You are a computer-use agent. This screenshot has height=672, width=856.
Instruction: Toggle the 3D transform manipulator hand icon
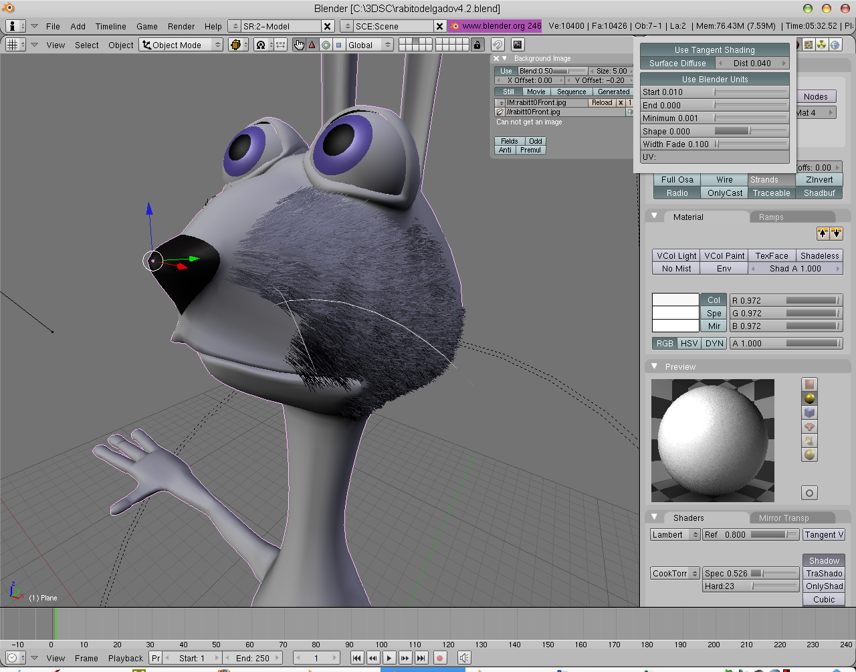299,45
